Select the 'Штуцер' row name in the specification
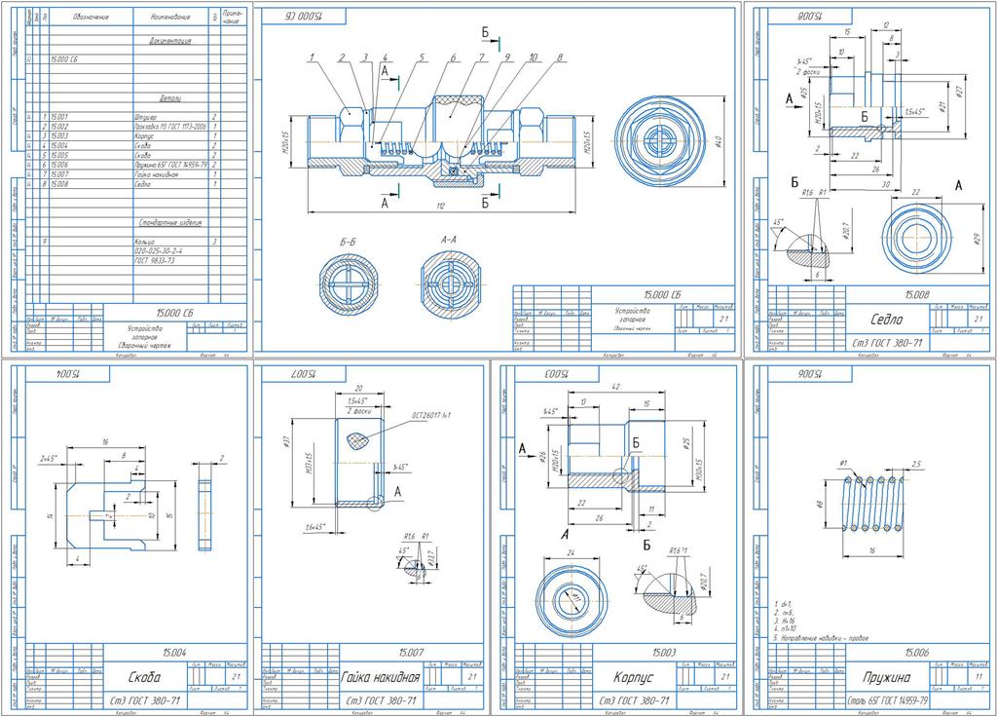This screenshot has width=997, height=717. point(145,117)
